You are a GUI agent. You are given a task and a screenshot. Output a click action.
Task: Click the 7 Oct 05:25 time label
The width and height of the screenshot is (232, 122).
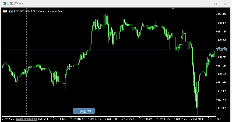[129, 119]
